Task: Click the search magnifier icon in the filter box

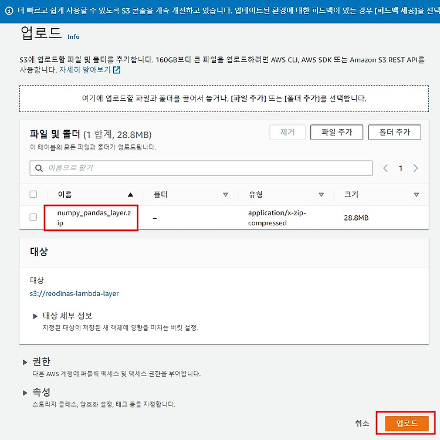Action: click(39, 168)
